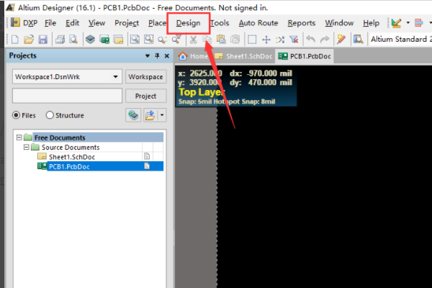
Task: Select the Files radio button
Action: coord(16,115)
